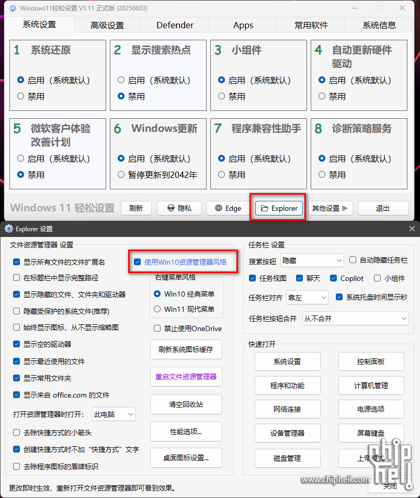Toggle 显示常用文件夹 checkbox
The width and height of the screenshot is (420, 498).
pos(17,378)
